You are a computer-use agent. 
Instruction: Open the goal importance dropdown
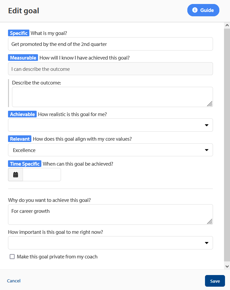pos(110,243)
